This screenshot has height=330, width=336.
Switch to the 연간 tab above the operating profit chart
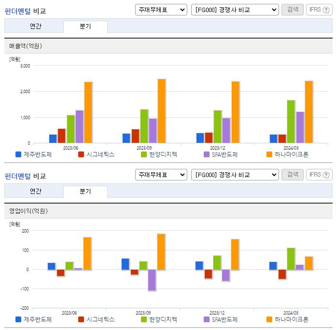pos(34,191)
